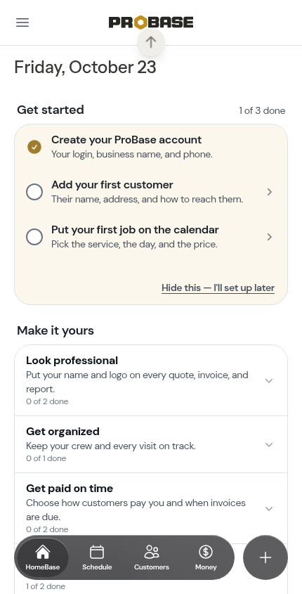Open the Money dollar icon

click(x=206, y=552)
